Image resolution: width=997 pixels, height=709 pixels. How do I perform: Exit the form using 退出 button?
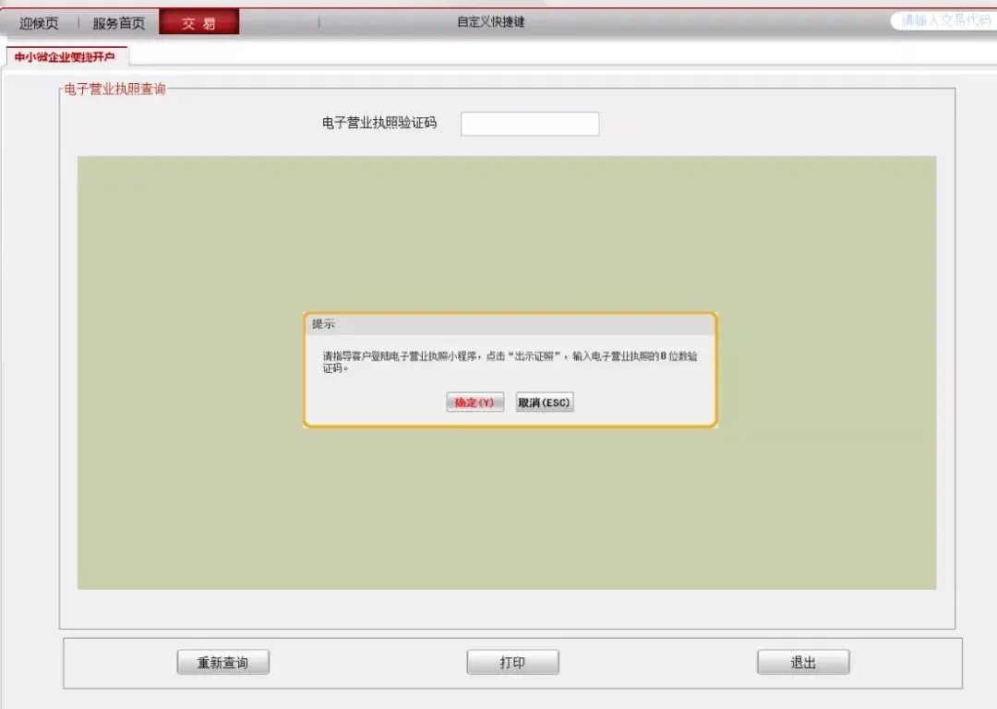(803, 663)
